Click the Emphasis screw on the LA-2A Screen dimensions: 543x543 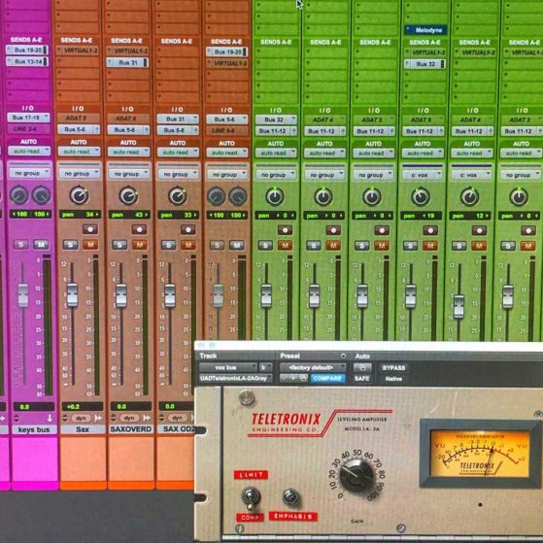[290, 497]
